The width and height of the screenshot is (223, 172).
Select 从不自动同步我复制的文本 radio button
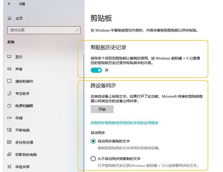(93, 159)
